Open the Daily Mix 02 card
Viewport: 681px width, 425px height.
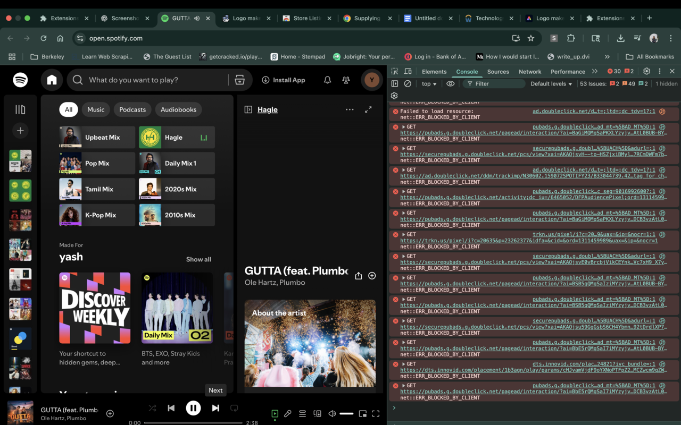[x=177, y=319]
